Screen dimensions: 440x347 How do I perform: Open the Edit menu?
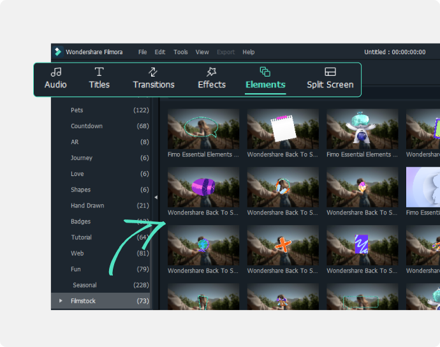tap(160, 52)
